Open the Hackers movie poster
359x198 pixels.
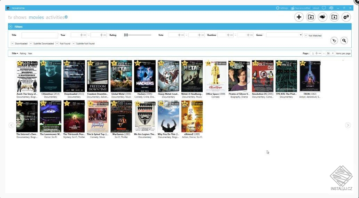coord(145,76)
